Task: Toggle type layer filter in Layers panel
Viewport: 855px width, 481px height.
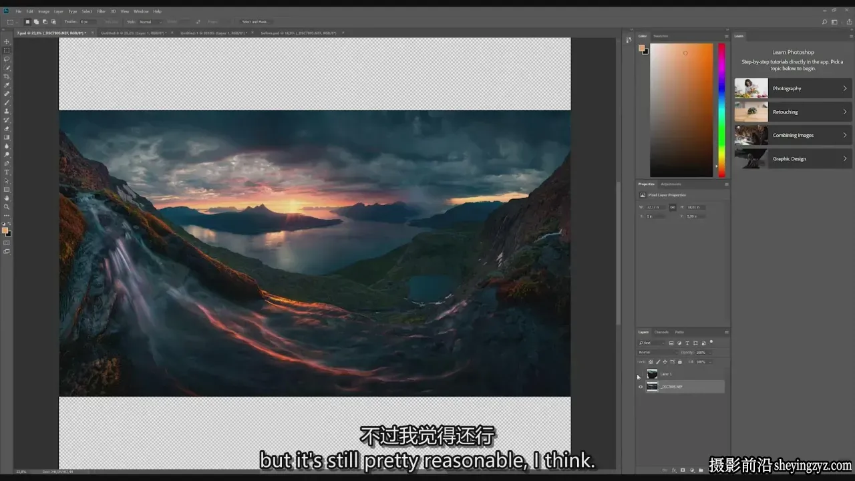Action: tap(687, 343)
